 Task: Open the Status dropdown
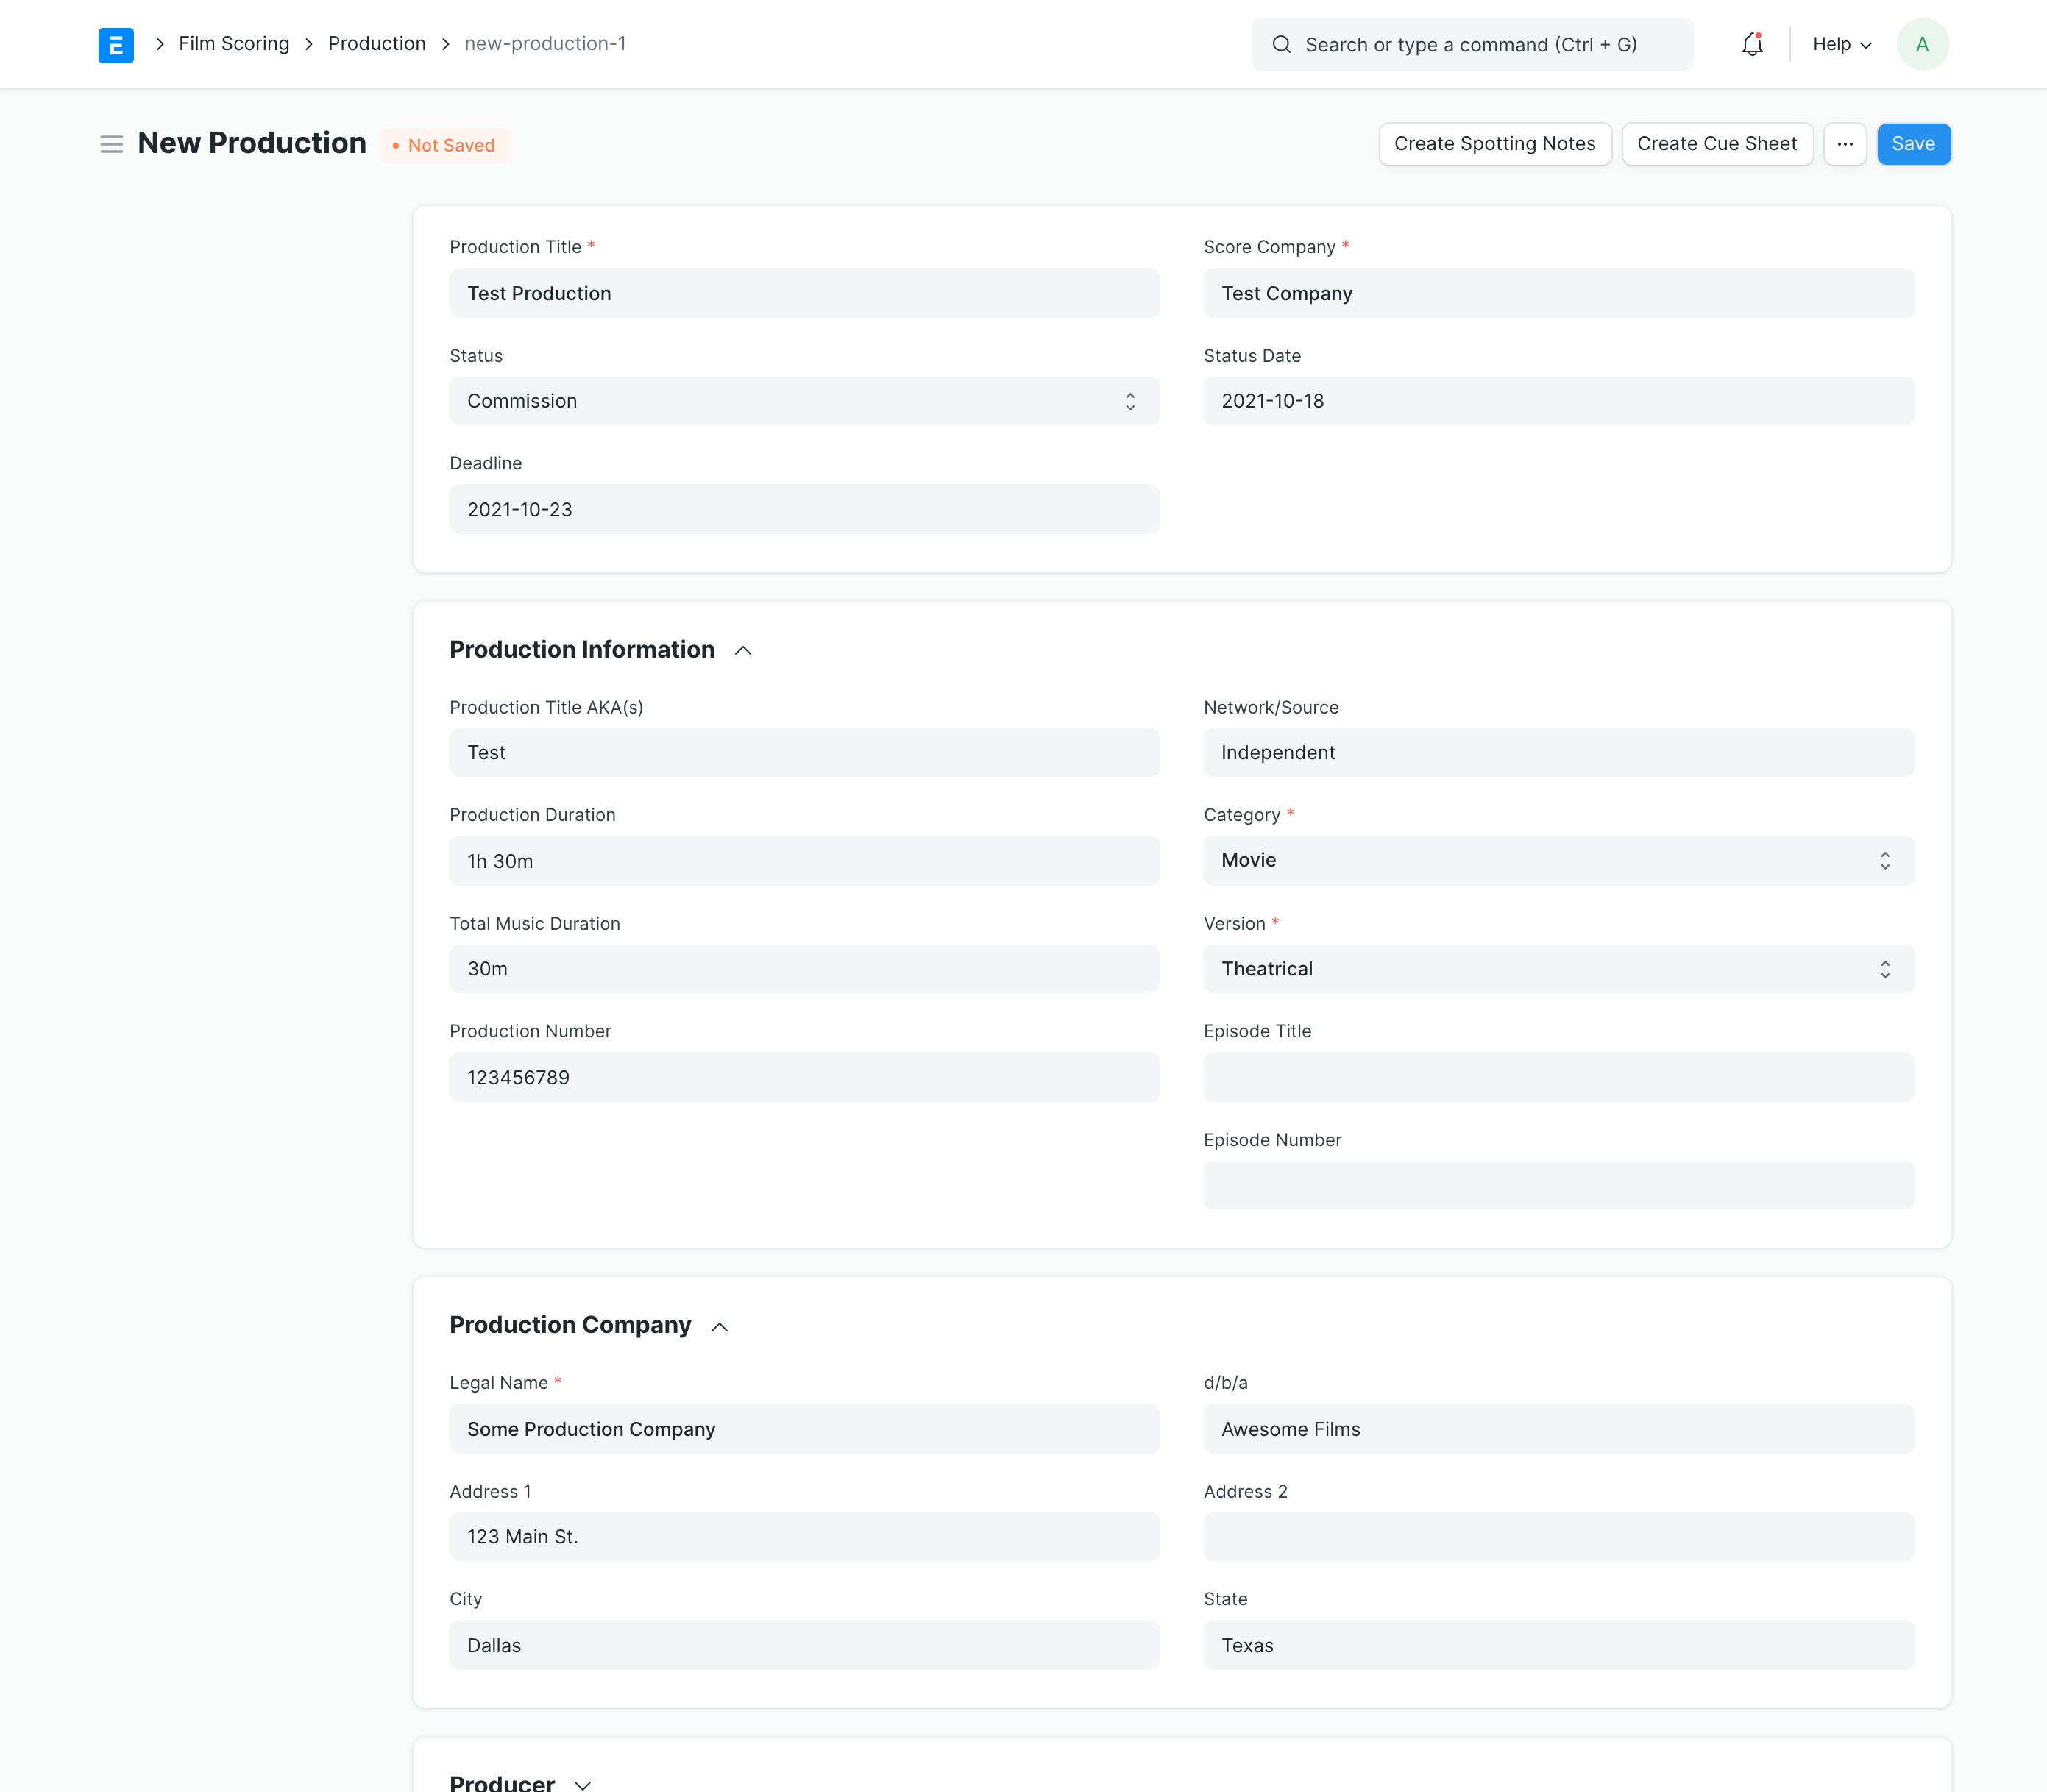804,401
